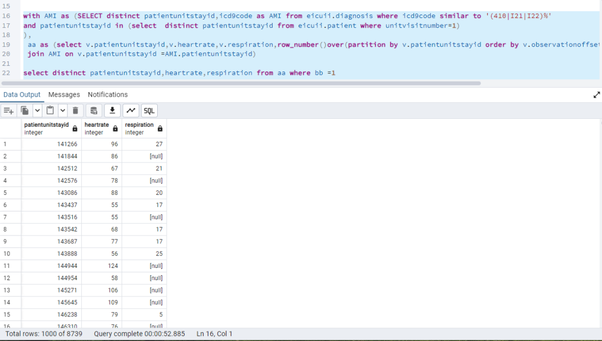The width and height of the screenshot is (602, 341).
Task: Click the lock icon on heartrate column
Action: tap(115, 129)
